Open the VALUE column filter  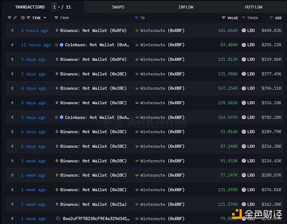pos(223,18)
